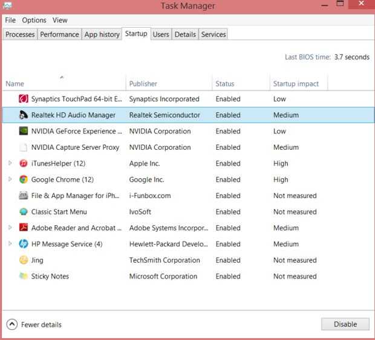Sort by the Startup impact column header
375x340 pixels.
(299, 83)
